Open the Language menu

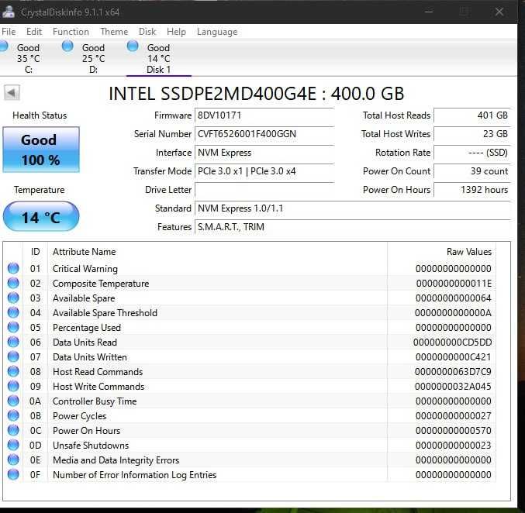(x=217, y=32)
